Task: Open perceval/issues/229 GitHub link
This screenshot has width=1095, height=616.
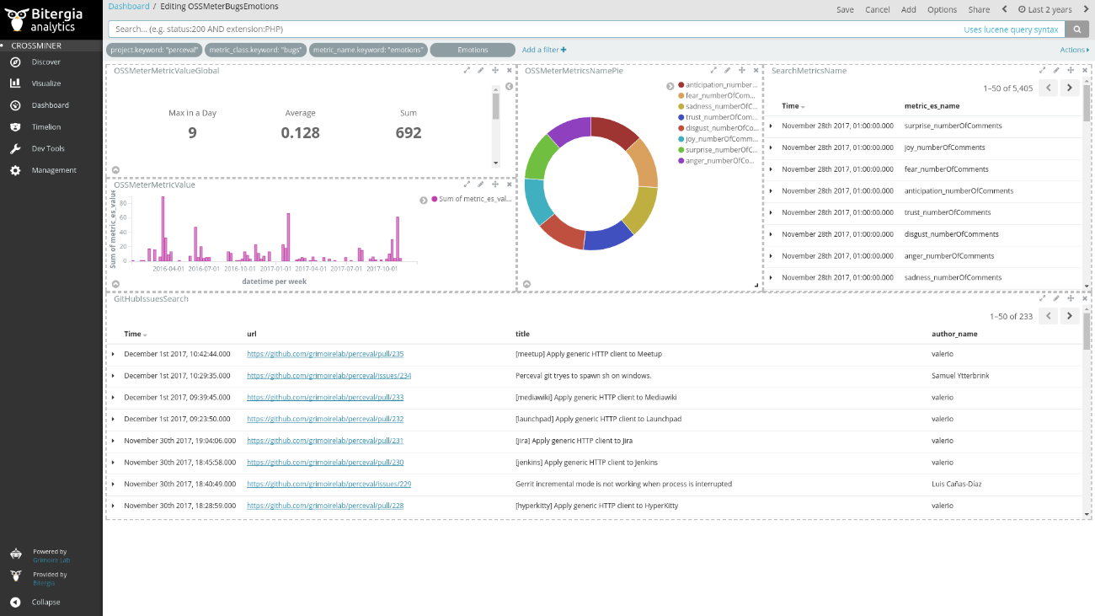Action: (x=328, y=484)
